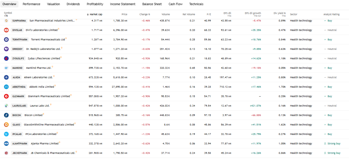Click the Abbott India logo icon
Viewport: 349px width, 159px height.
[6, 87]
